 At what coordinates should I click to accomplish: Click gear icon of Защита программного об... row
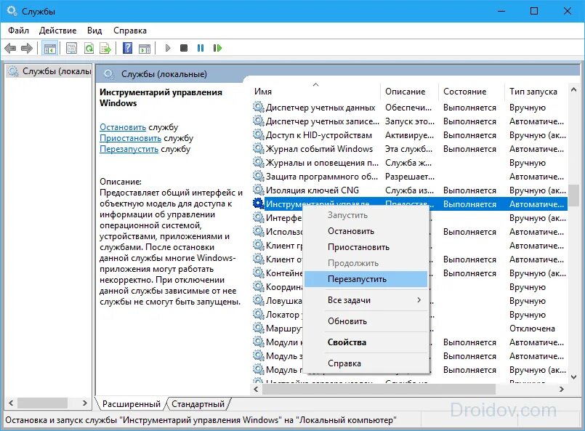[259, 176]
